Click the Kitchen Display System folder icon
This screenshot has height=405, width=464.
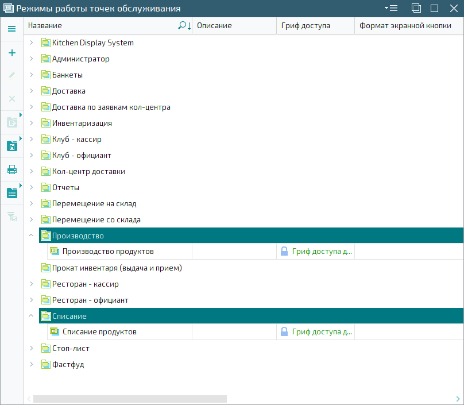tap(45, 43)
